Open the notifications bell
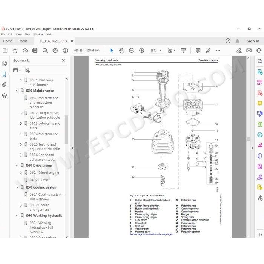The height and width of the screenshot is (264, 264). coord(237,41)
